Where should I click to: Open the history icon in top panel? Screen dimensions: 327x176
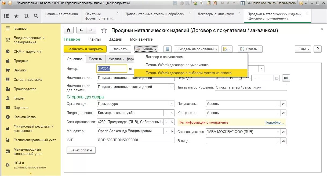coord(26,16)
